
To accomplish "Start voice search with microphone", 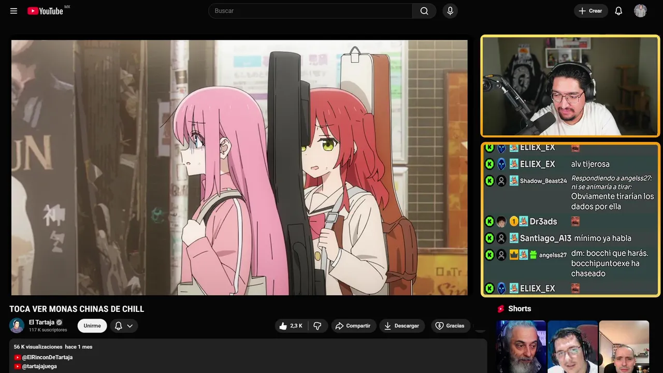I will click(450, 11).
